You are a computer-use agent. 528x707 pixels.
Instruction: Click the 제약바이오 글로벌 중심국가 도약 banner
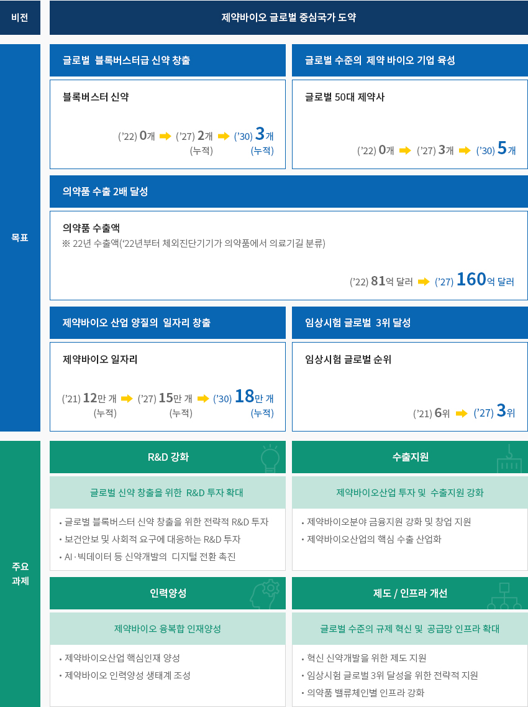(289, 17)
